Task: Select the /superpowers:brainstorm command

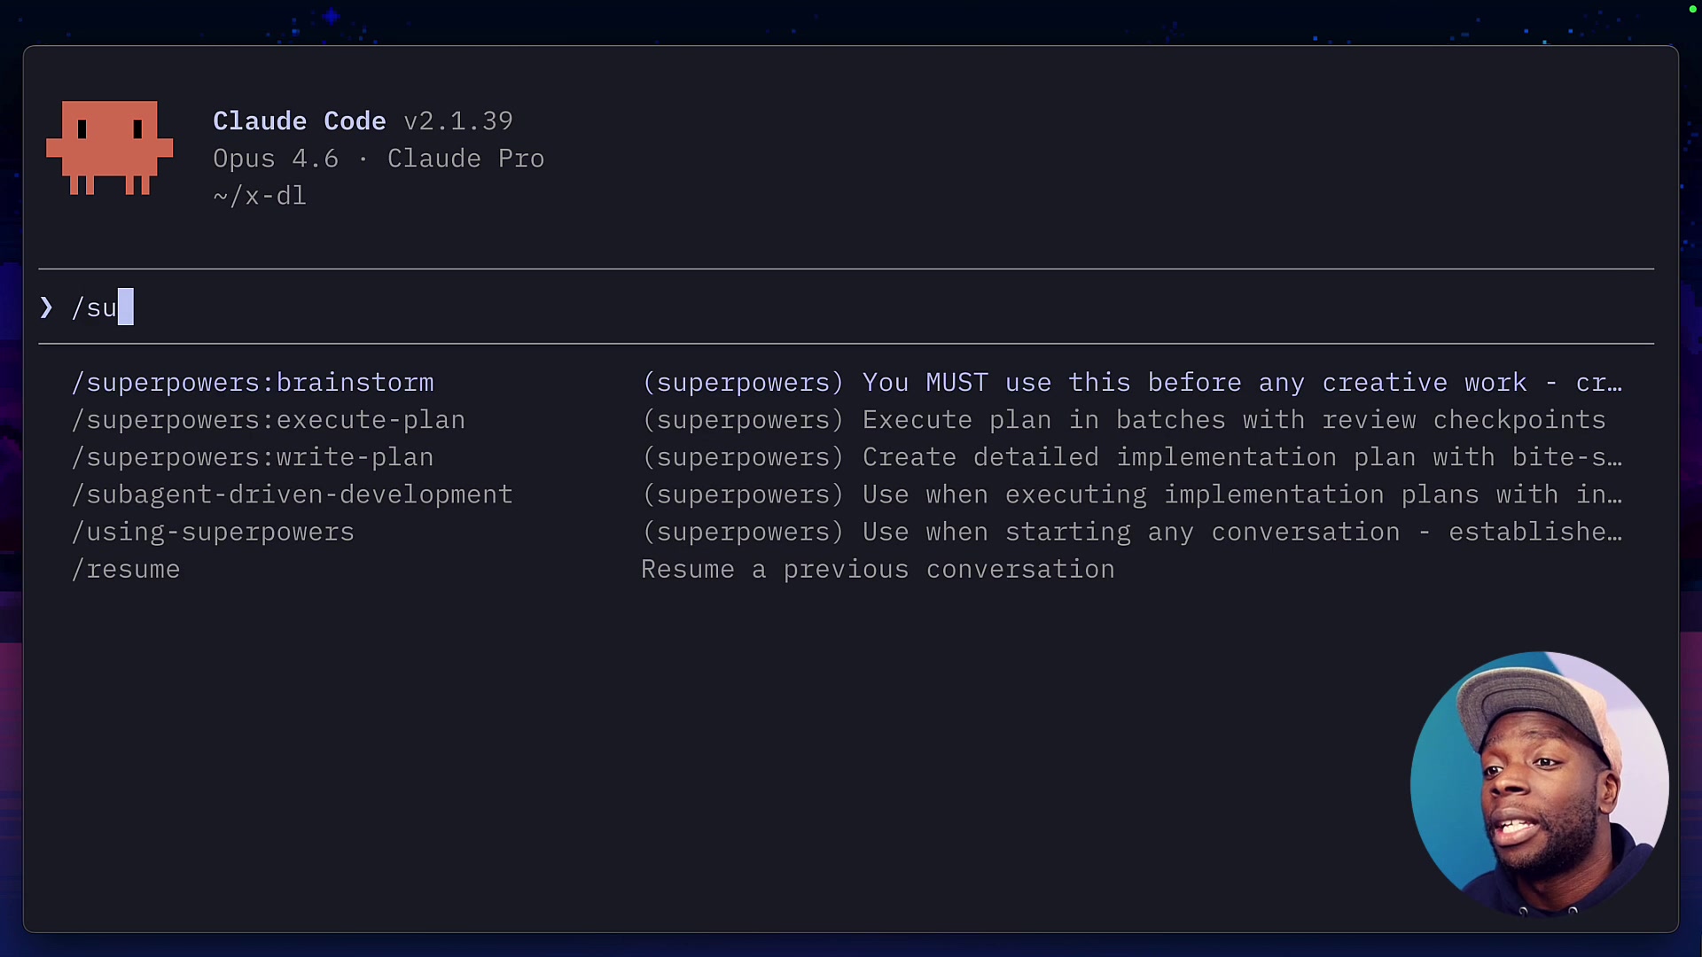Action: [x=253, y=382]
